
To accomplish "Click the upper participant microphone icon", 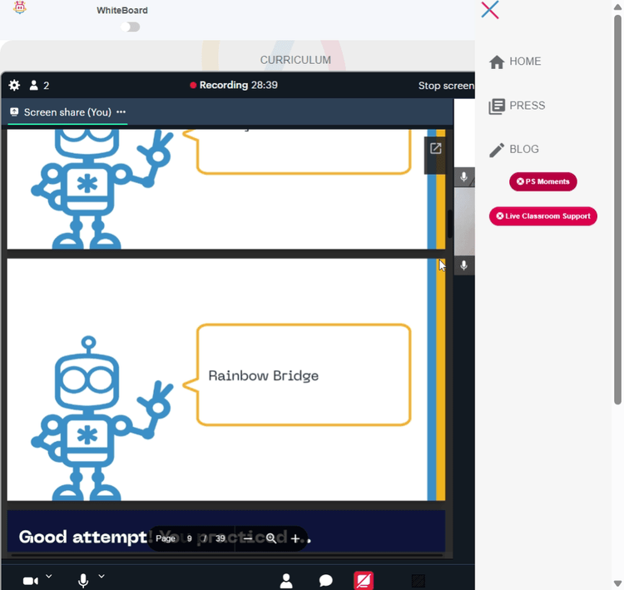I will click(x=463, y=176).
